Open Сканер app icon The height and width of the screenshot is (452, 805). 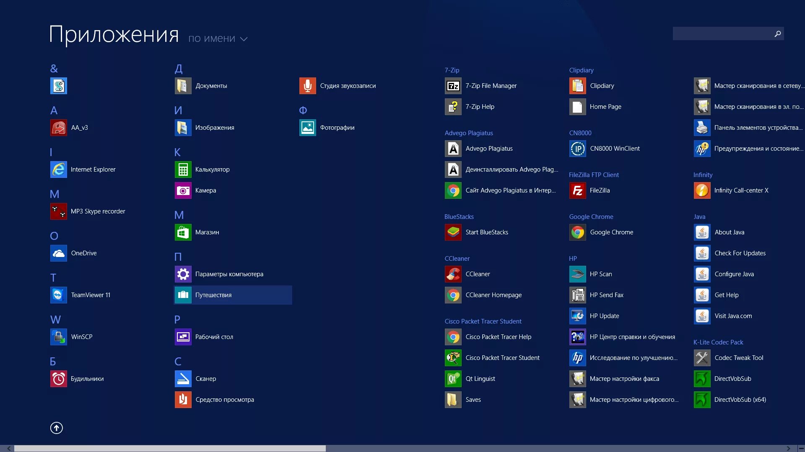pyautogui.click(x=183, y=379)
